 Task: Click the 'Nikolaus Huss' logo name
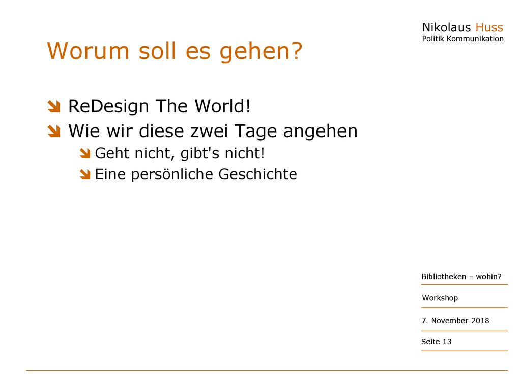(462, 27)
